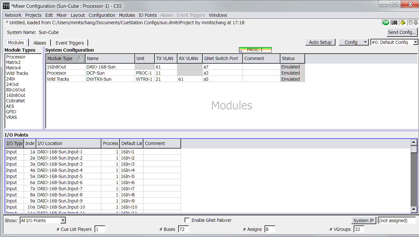
Task: Select the DWTRX-Sun name cell
Action: [110, 79]
